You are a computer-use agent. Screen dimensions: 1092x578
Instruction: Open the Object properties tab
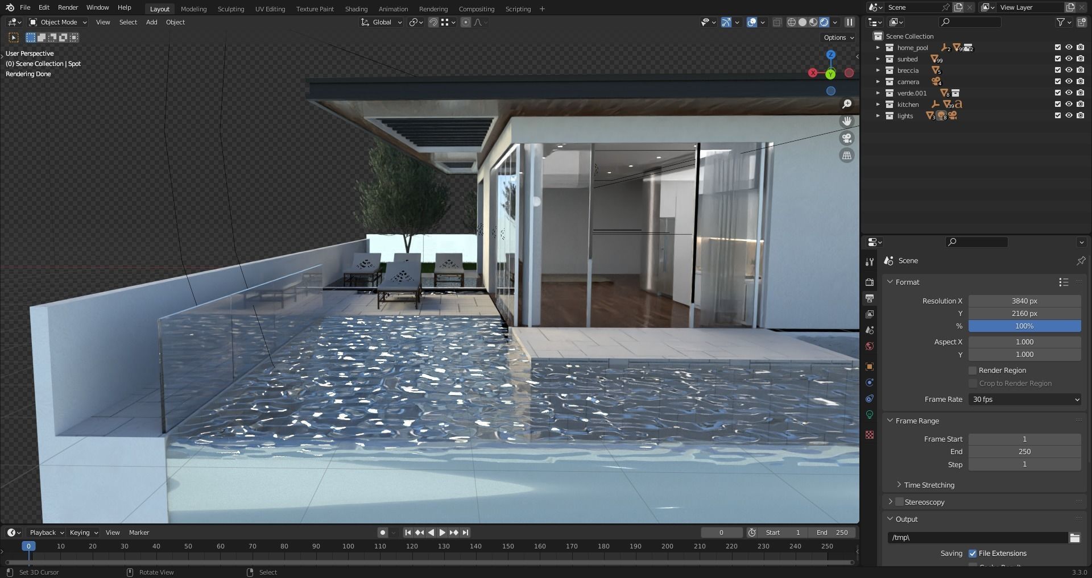(869, 367)
